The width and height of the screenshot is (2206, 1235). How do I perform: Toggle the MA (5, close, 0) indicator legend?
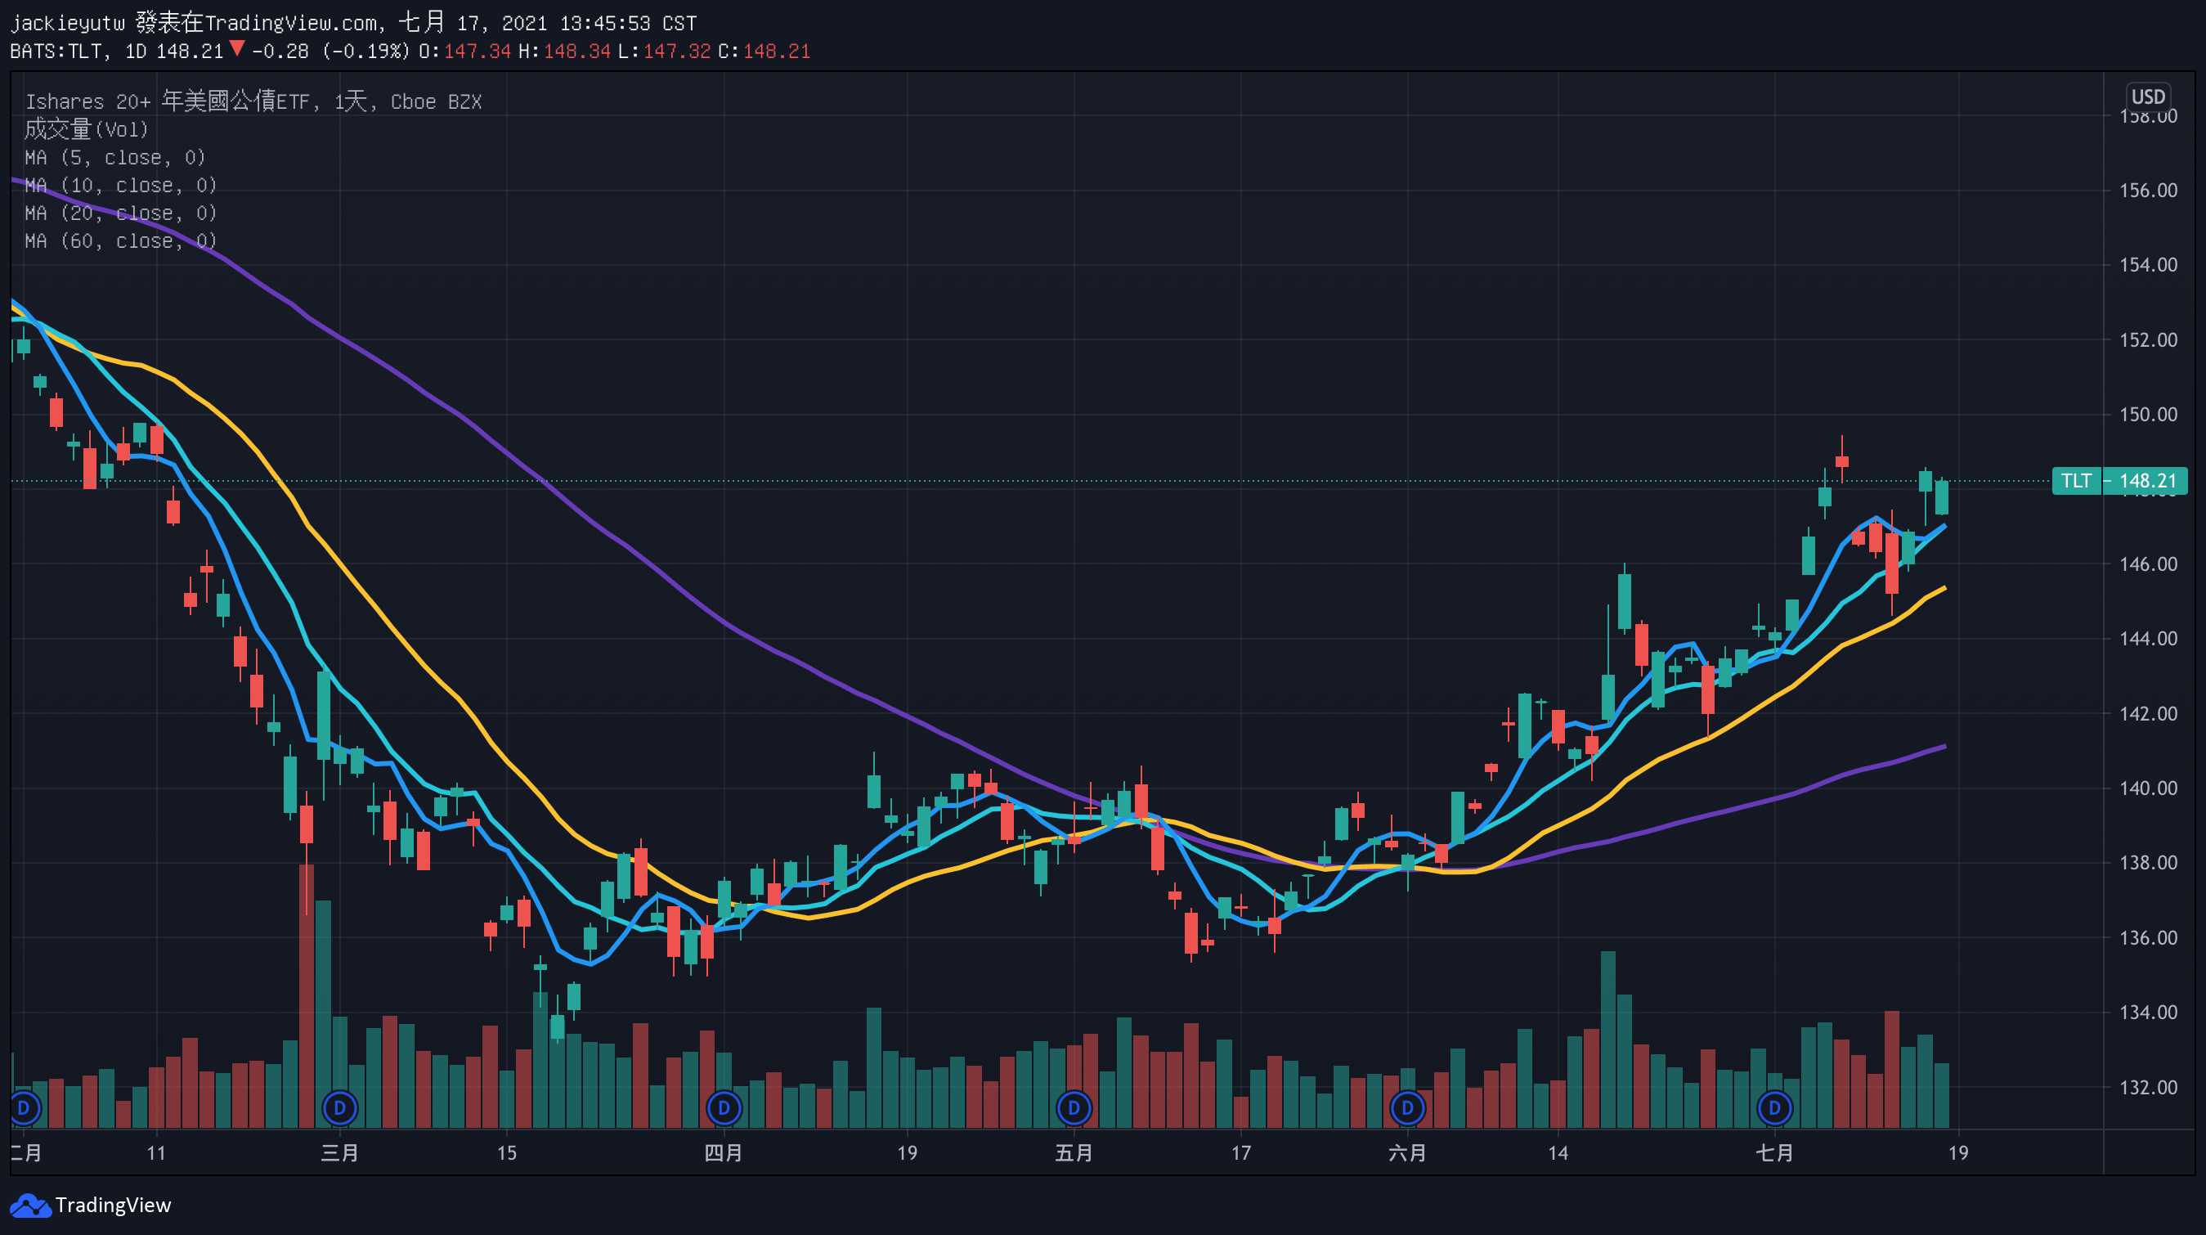114,158
